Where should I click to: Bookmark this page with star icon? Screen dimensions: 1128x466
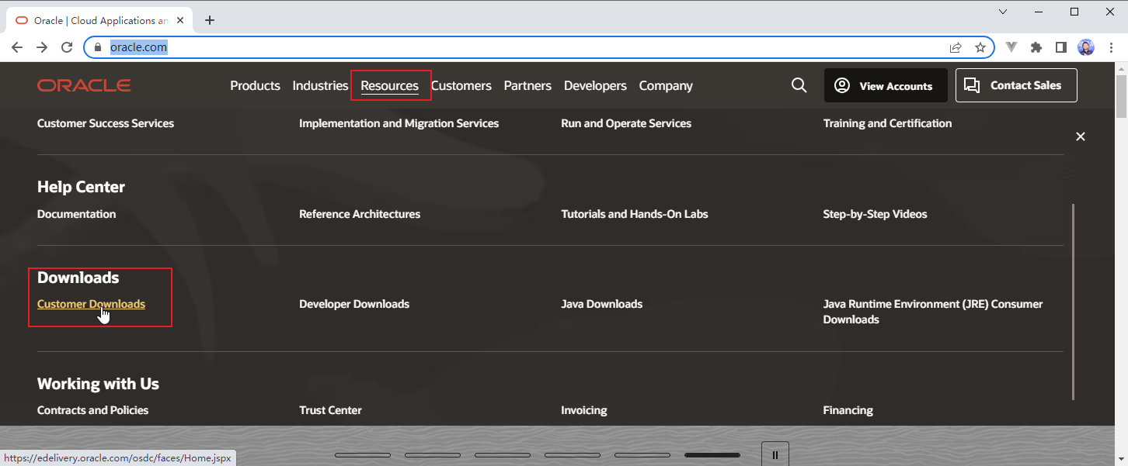[x=980, y=47]
